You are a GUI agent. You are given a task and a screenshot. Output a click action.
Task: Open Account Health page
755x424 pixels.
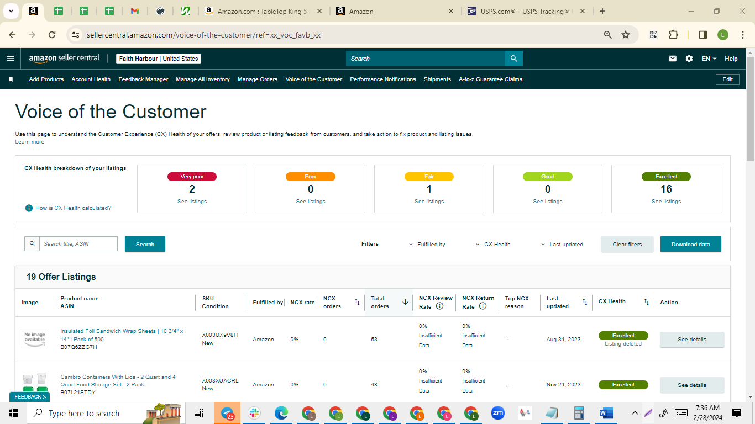pos(91,79)
